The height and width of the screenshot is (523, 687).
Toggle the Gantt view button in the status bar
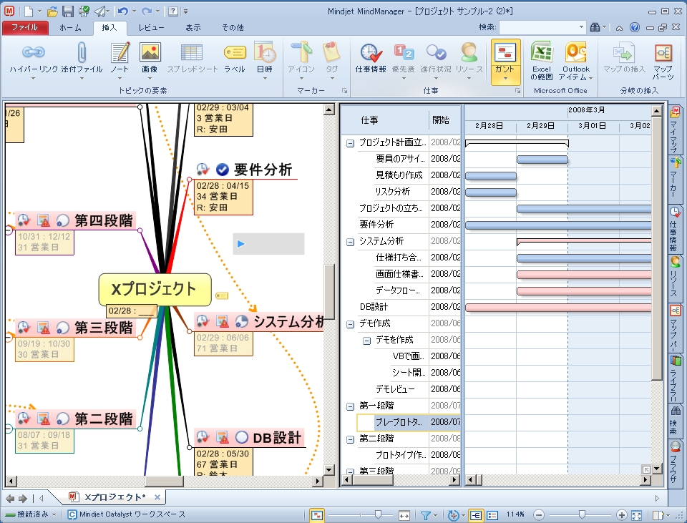point(316,515)
